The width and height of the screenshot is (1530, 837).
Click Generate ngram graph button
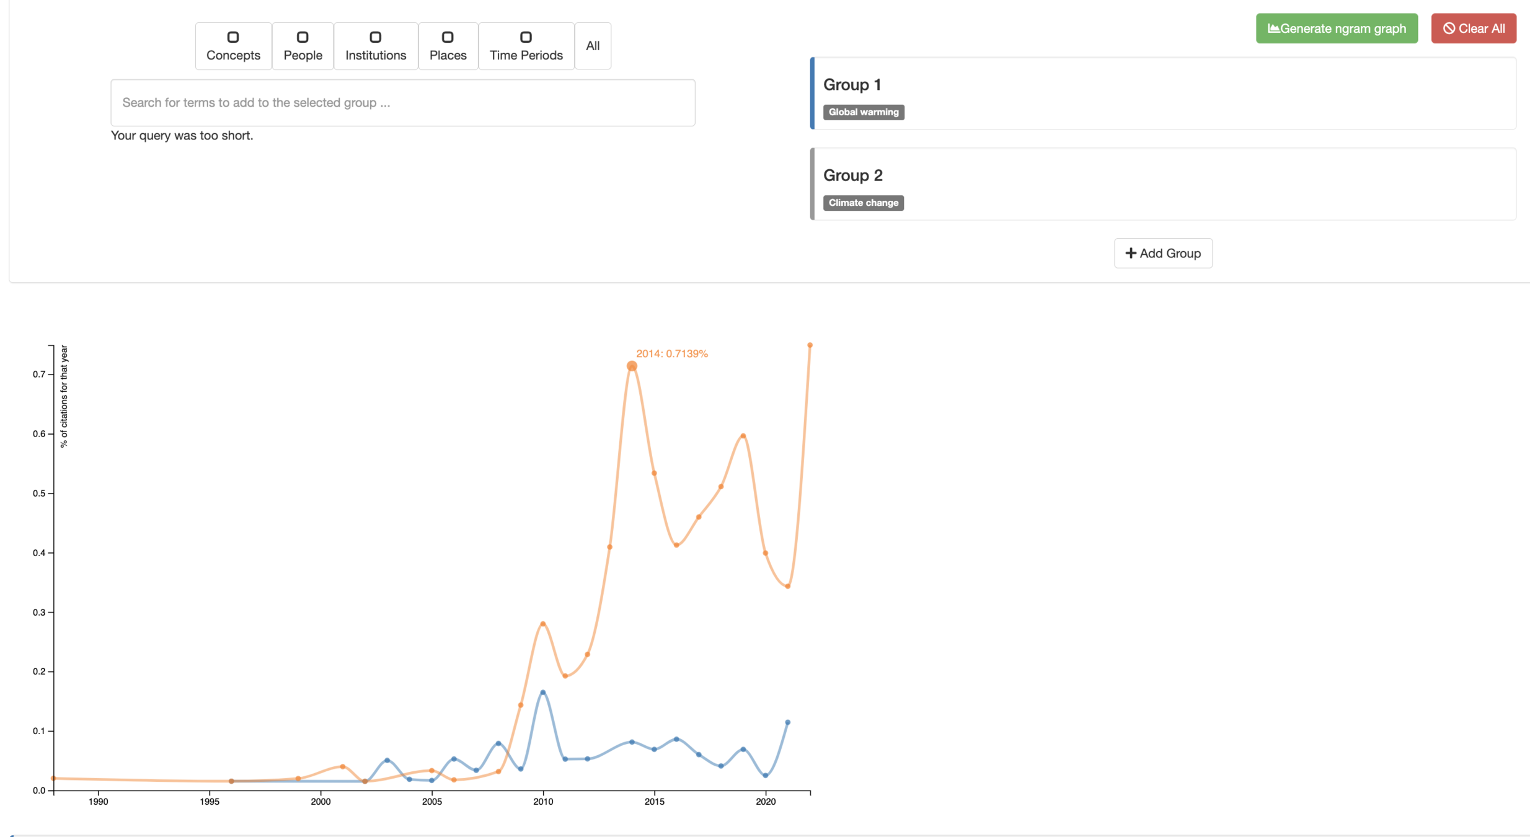click(x=1337, y=29)
